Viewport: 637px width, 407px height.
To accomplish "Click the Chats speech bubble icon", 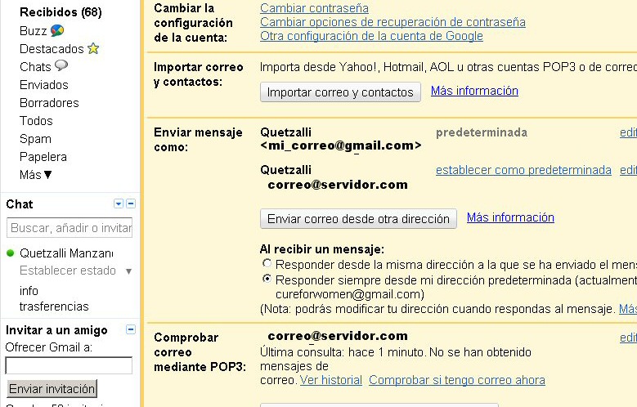I will pos(61,65).
